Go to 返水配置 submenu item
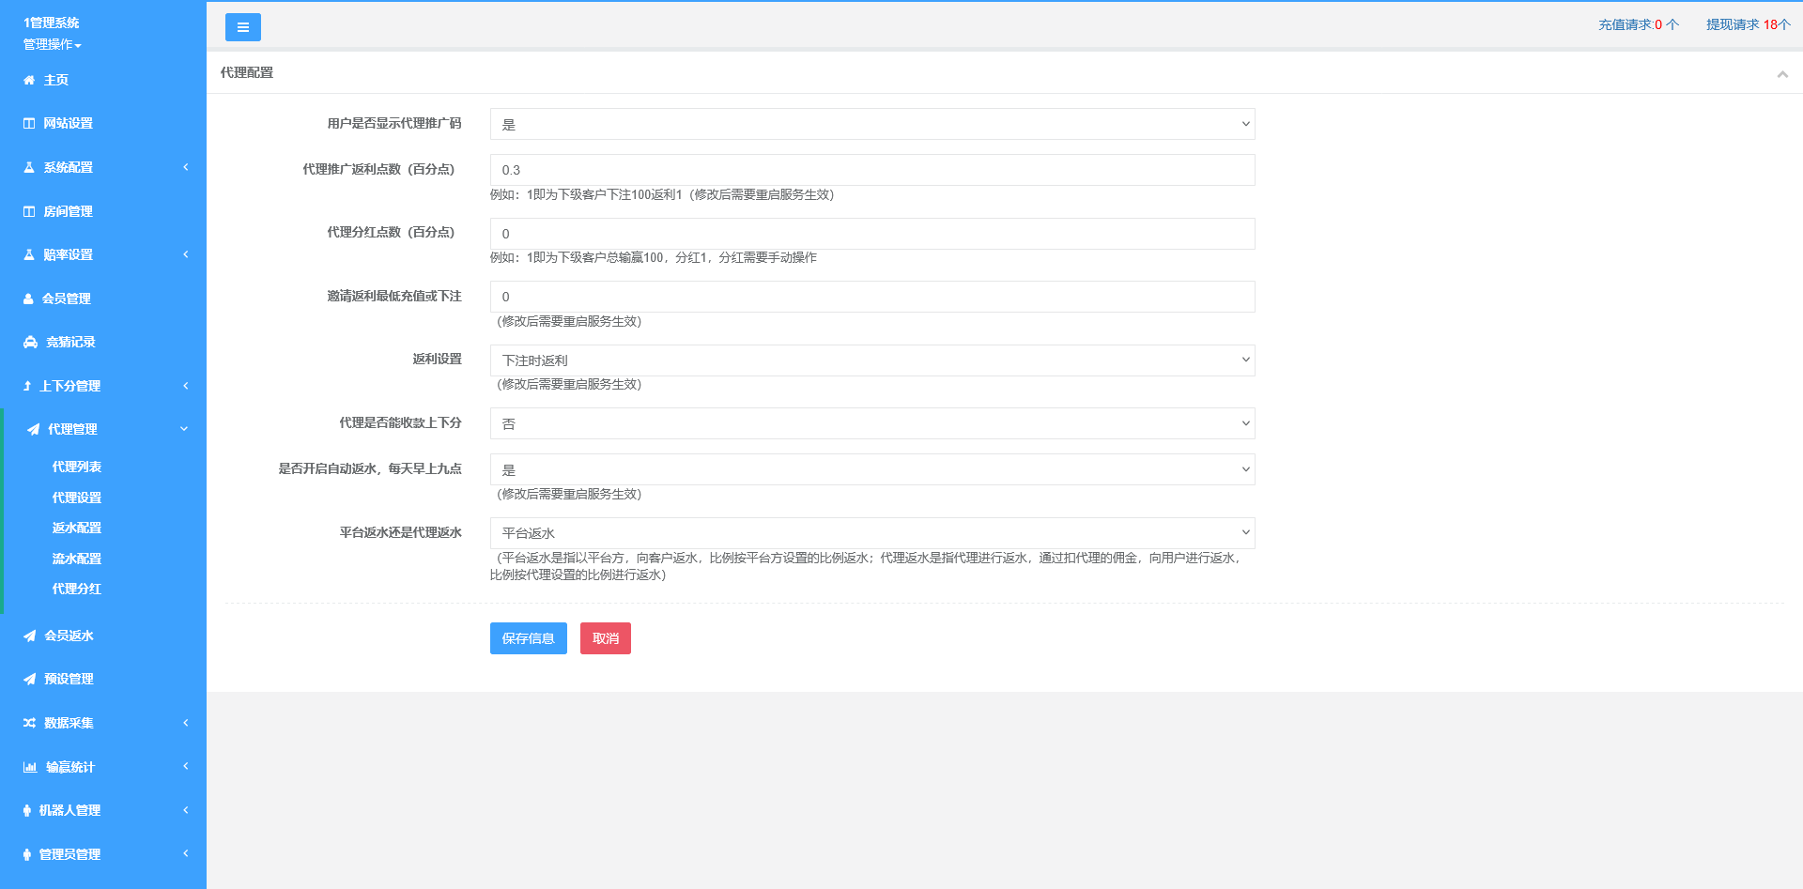Image resolution: width=1803 pixels, height=889 pixels. pyautogui.click(x=77, y=529)
